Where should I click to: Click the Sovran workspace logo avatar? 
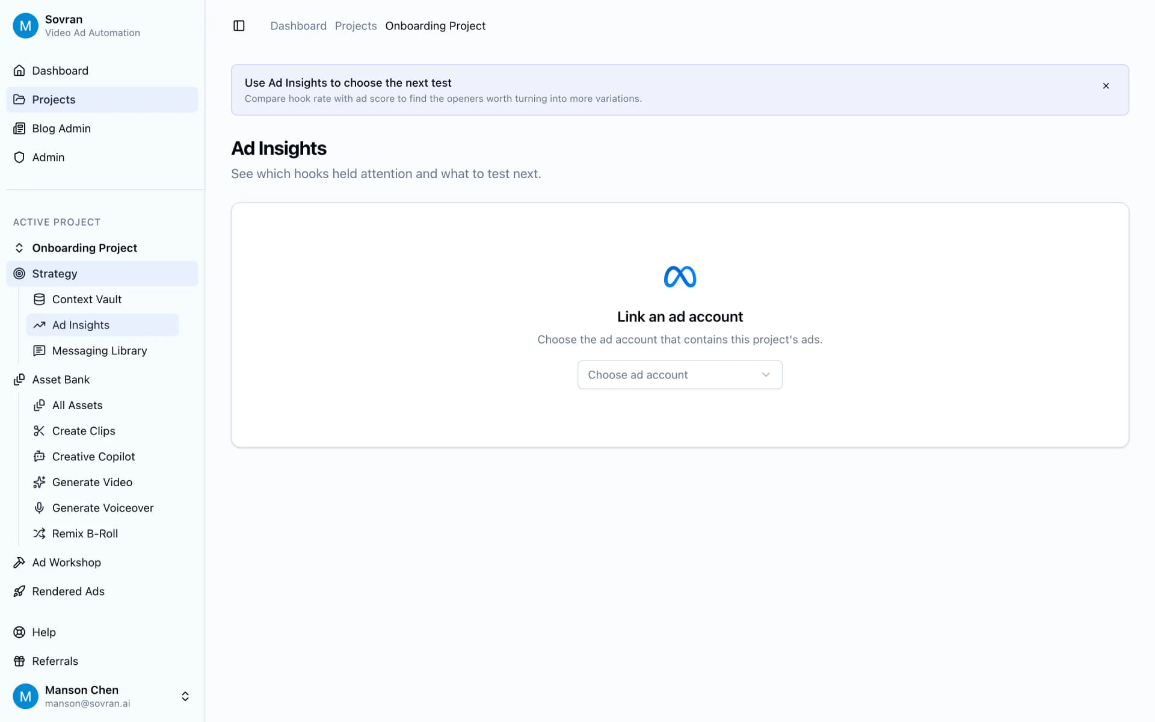click(x=25, y=26)
